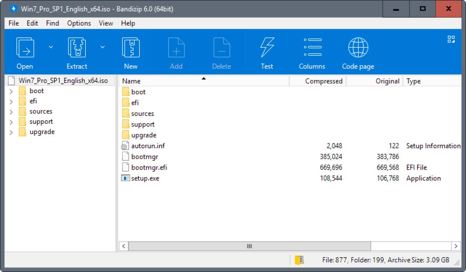The height and width of the screenshot is (272, 466).
Task: Sort by the Compressed column header
Action: click(324, 81)
